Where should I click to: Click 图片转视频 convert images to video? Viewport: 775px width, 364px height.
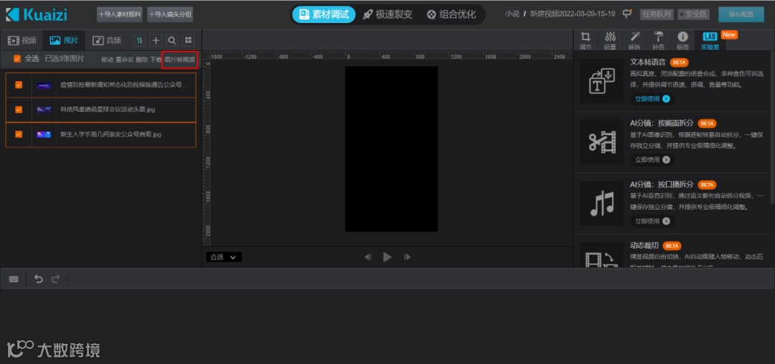click(x=180, y=60)
